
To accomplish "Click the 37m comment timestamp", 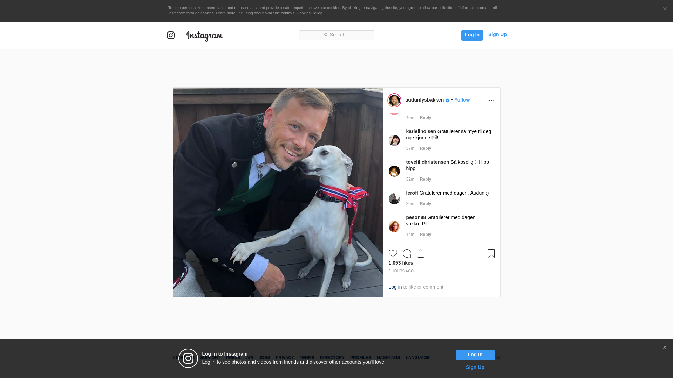I will pos(410,148).
